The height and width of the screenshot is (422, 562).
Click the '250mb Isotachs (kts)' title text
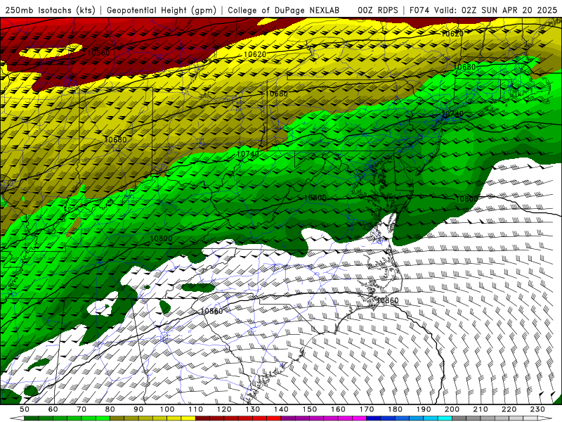pyautogui.click(x=50, y=10)
